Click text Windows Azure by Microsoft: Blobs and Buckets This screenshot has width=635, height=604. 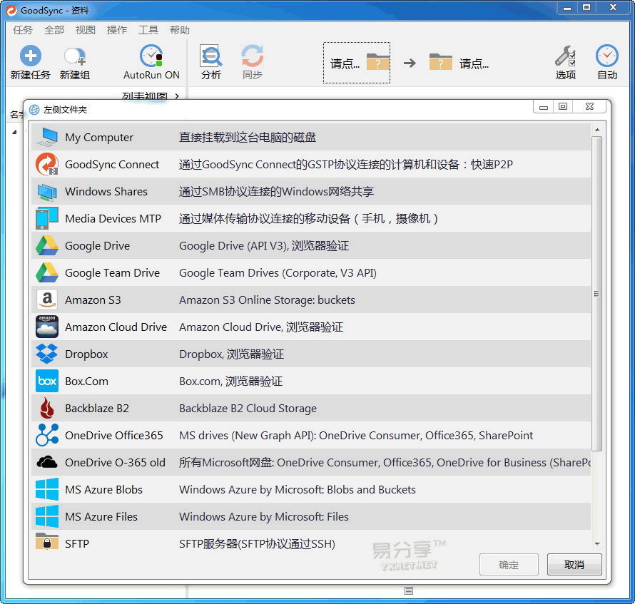click(x=298, y=490)
